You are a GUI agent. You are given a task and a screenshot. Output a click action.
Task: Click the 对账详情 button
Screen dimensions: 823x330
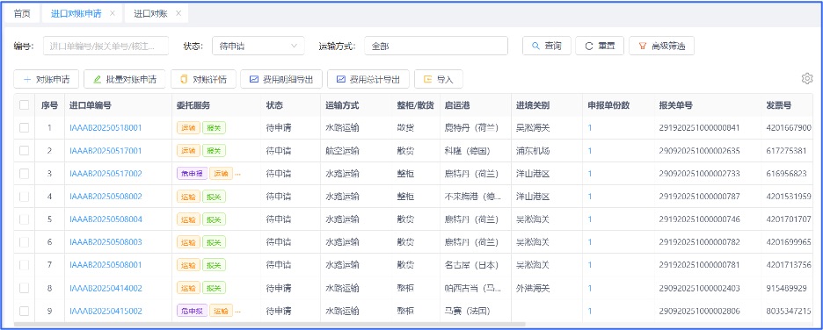pos(203,80)
